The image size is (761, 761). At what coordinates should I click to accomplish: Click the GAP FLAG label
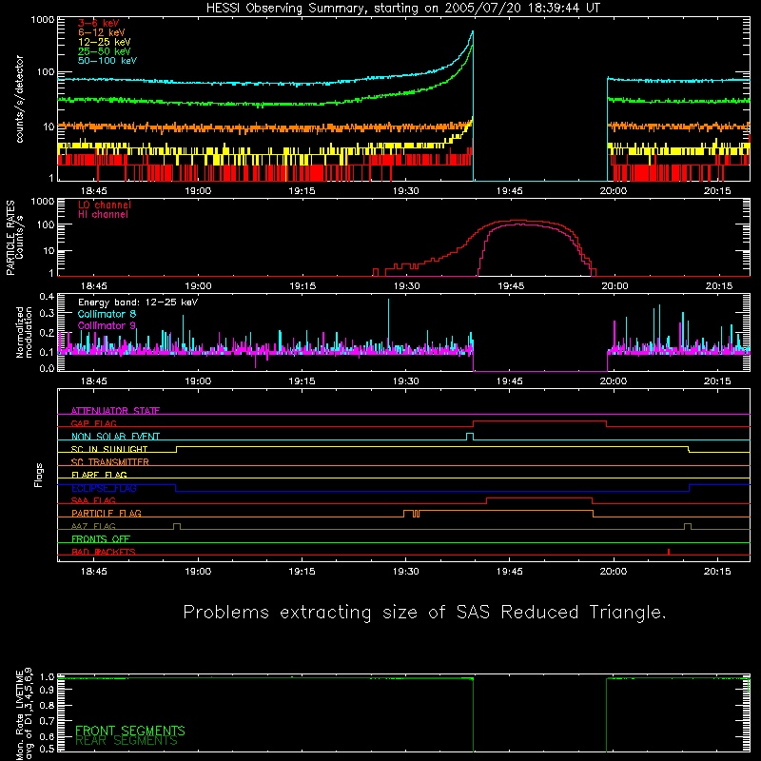coord(93,423)
